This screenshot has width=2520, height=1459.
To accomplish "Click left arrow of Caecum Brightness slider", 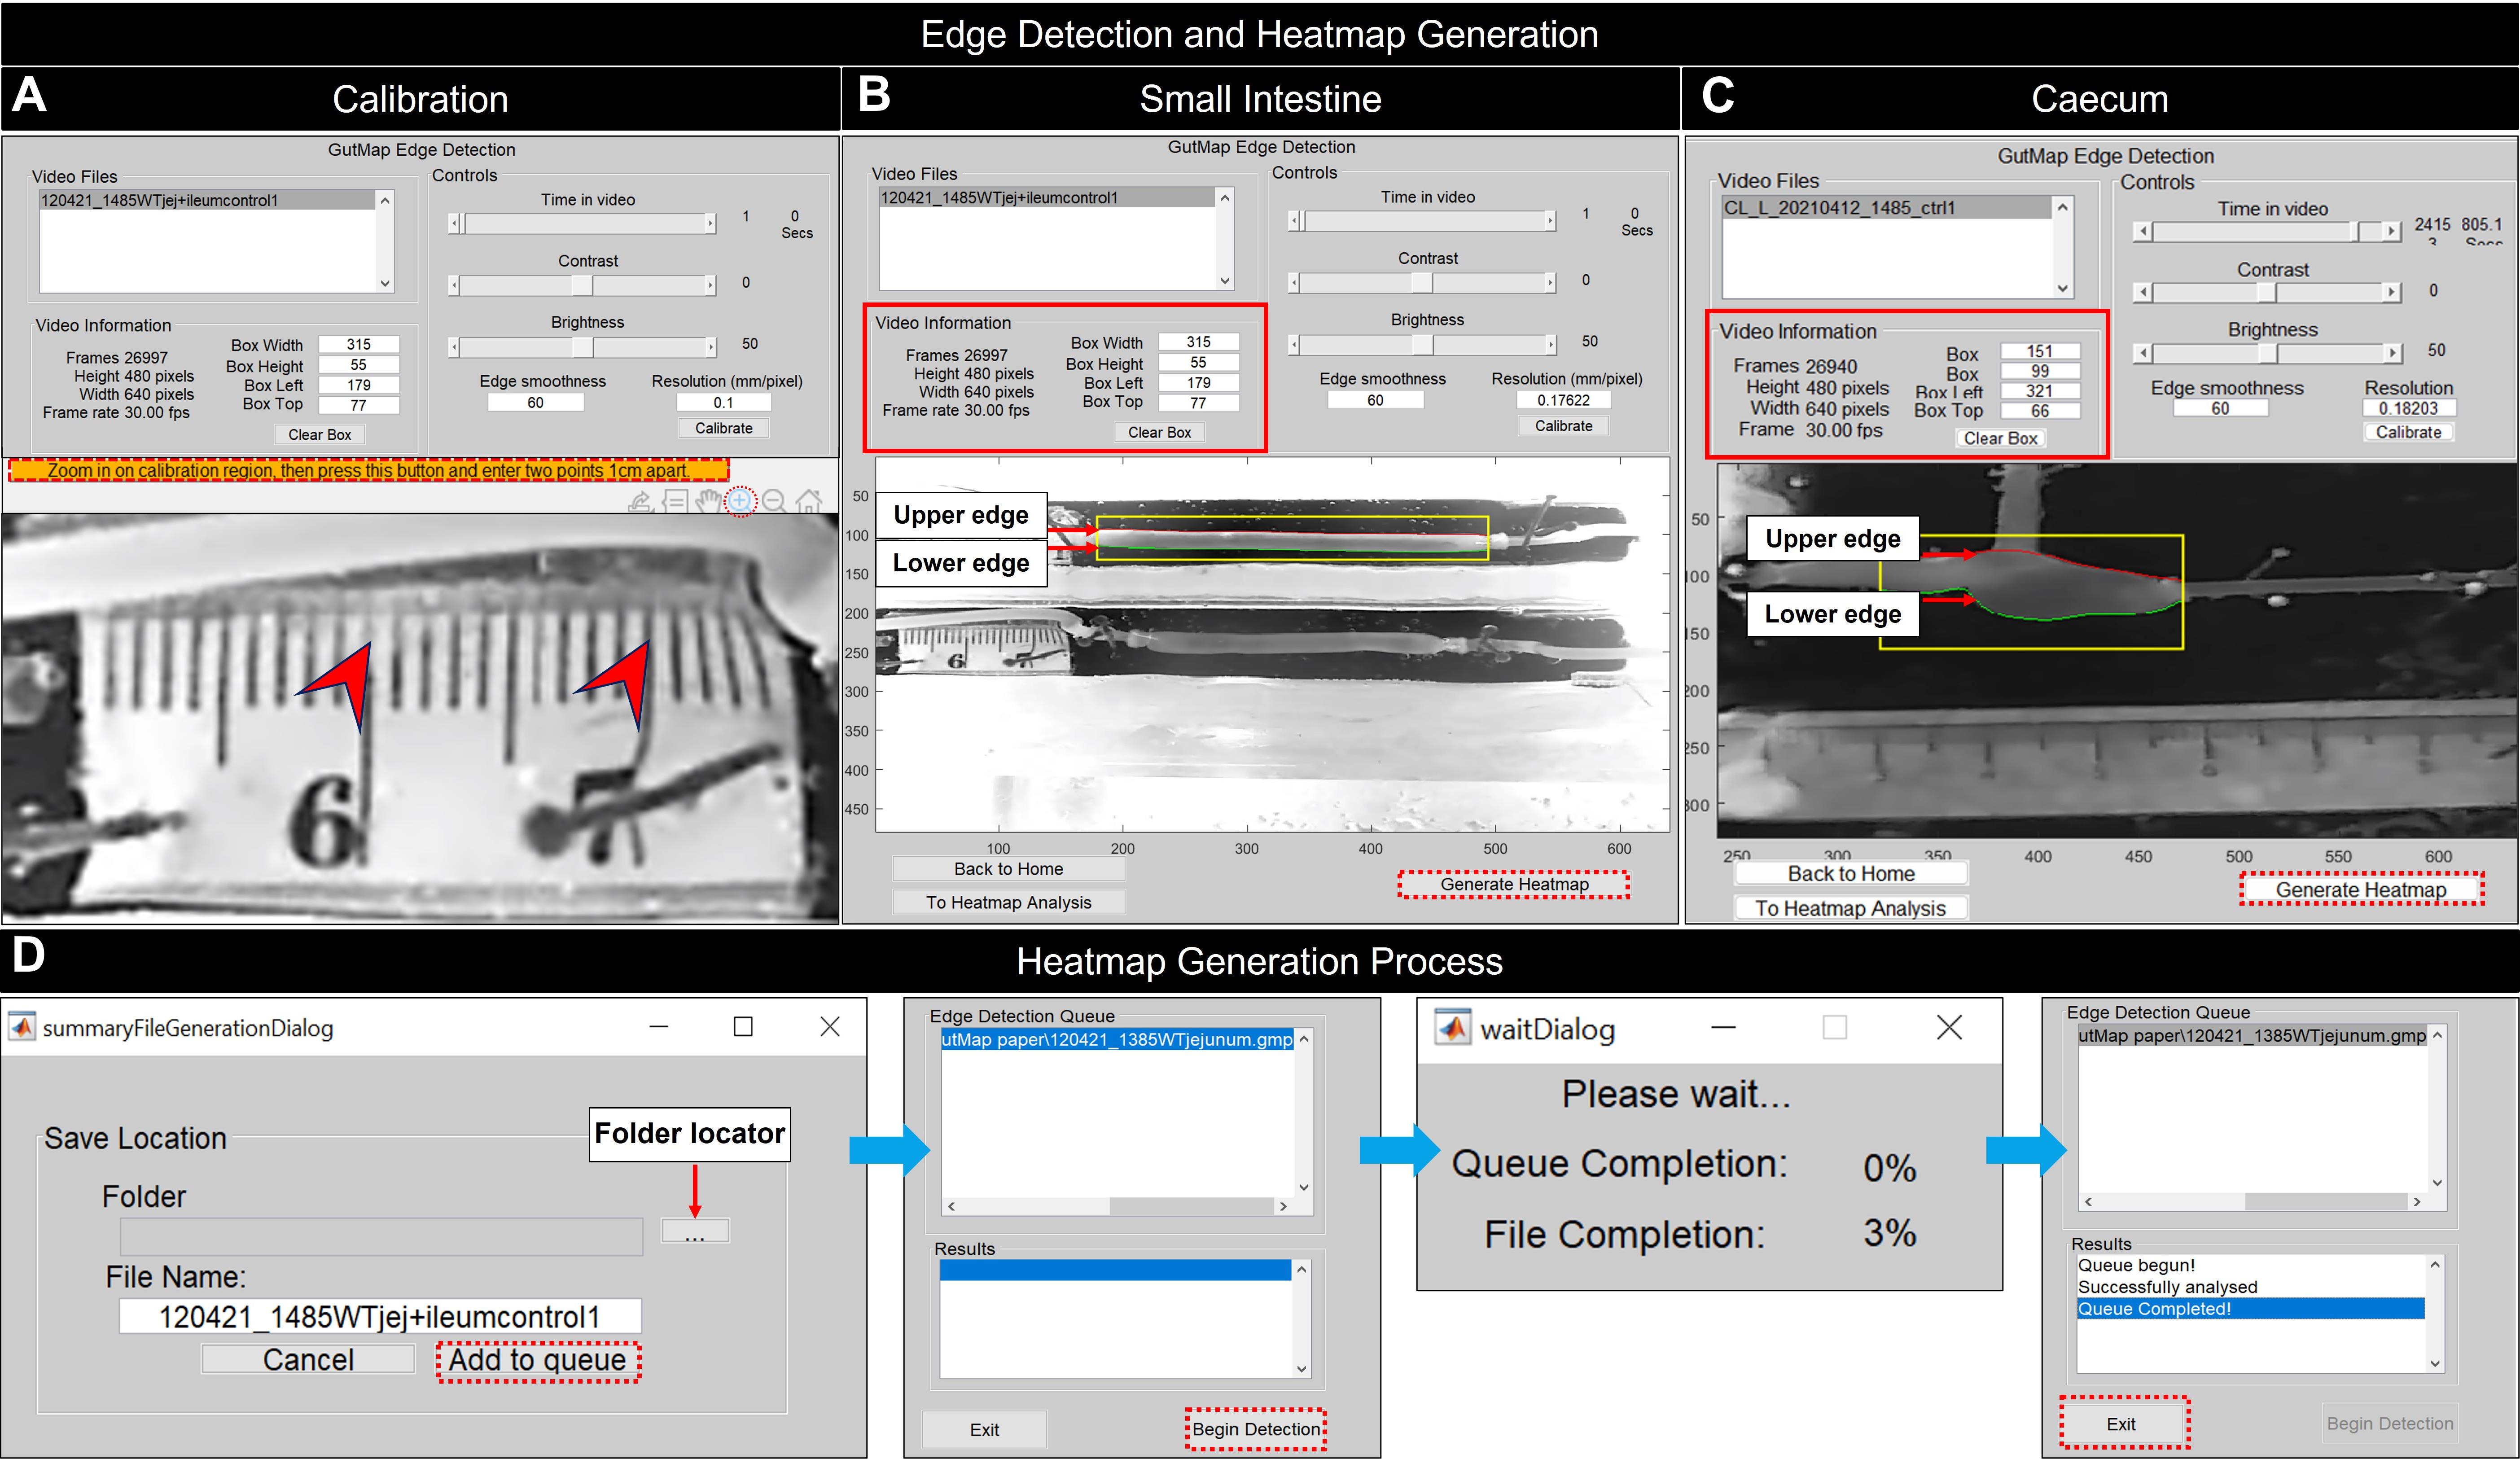I will pos(2143,353).
